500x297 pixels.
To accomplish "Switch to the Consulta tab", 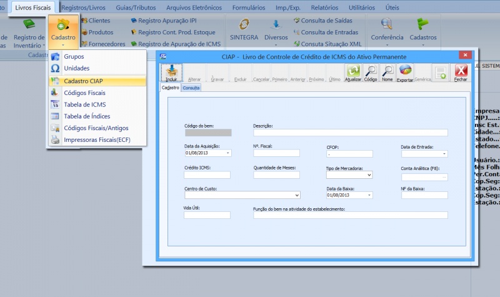I will [191, 88].
